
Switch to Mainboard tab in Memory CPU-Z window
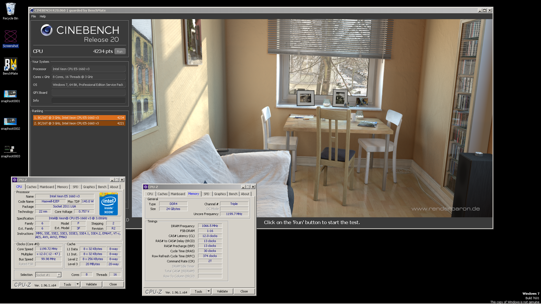(x=178, y=194)
